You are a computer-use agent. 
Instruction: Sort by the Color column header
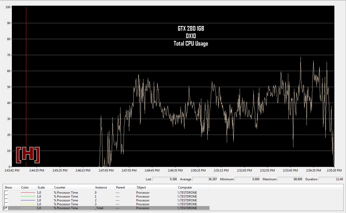coord(28,188)
